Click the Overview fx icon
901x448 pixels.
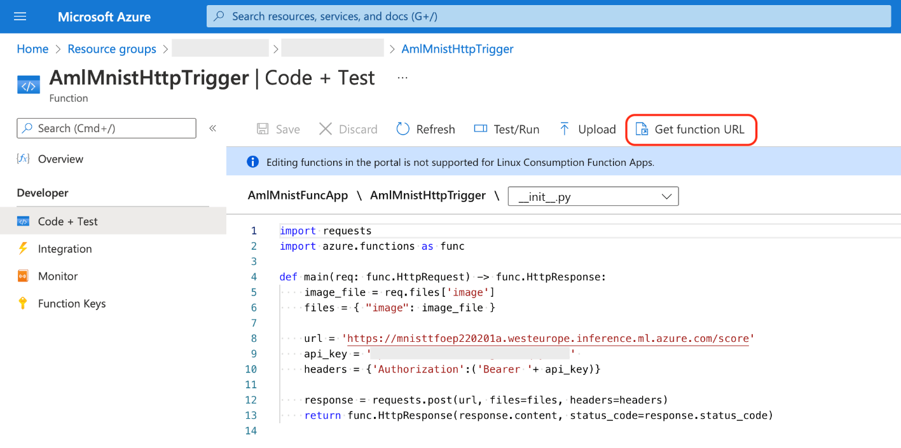[23, 159]
